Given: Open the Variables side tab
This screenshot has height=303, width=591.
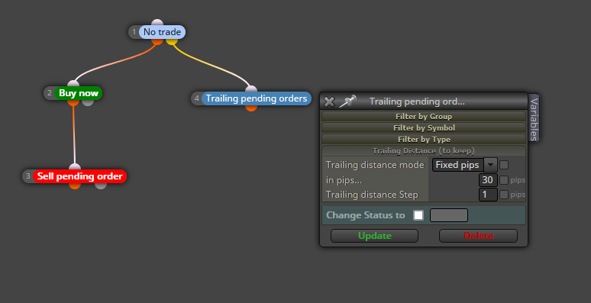Looking at the screenshot, I should (534, 118).
